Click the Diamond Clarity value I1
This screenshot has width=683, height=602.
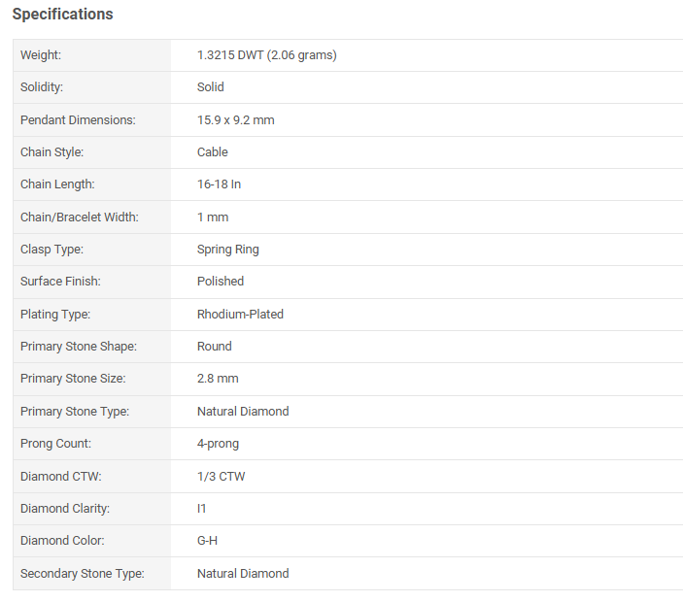coord(202,509)
